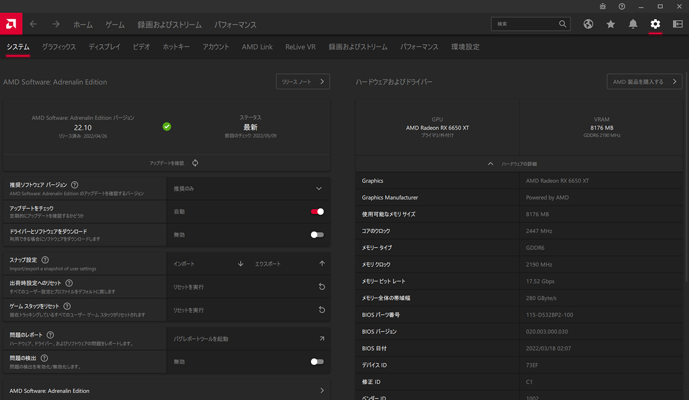Turn off the アップデートをチェック toggle
The width and height of the screenshot is (689, 400).
point(318,212)
